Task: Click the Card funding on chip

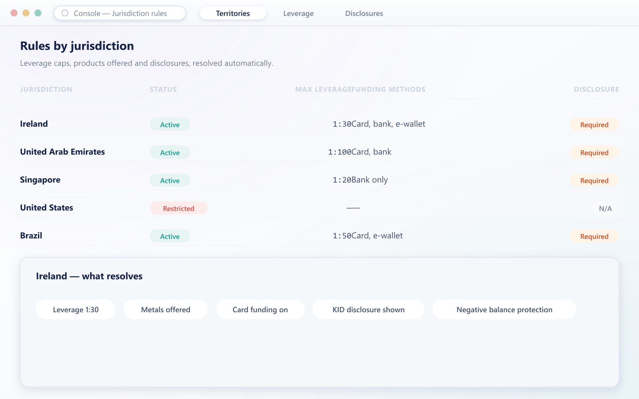Action: [260, 309]
